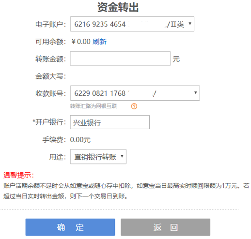This screenshot has width=251, height=239.
Task: Click the 开户银行 field showing 兴业银行
Action: pos(110,122)
